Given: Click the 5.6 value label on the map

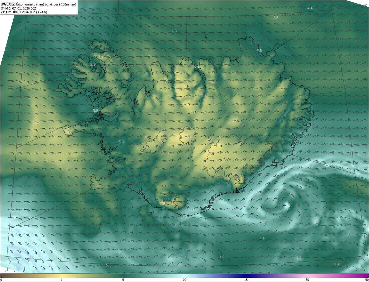Looking at the screenshot, I should point(121,142).
